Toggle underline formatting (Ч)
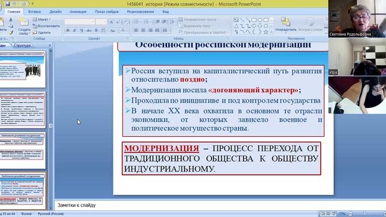The height and width of the screenshot is (217, 386). (x=82, y=31)
